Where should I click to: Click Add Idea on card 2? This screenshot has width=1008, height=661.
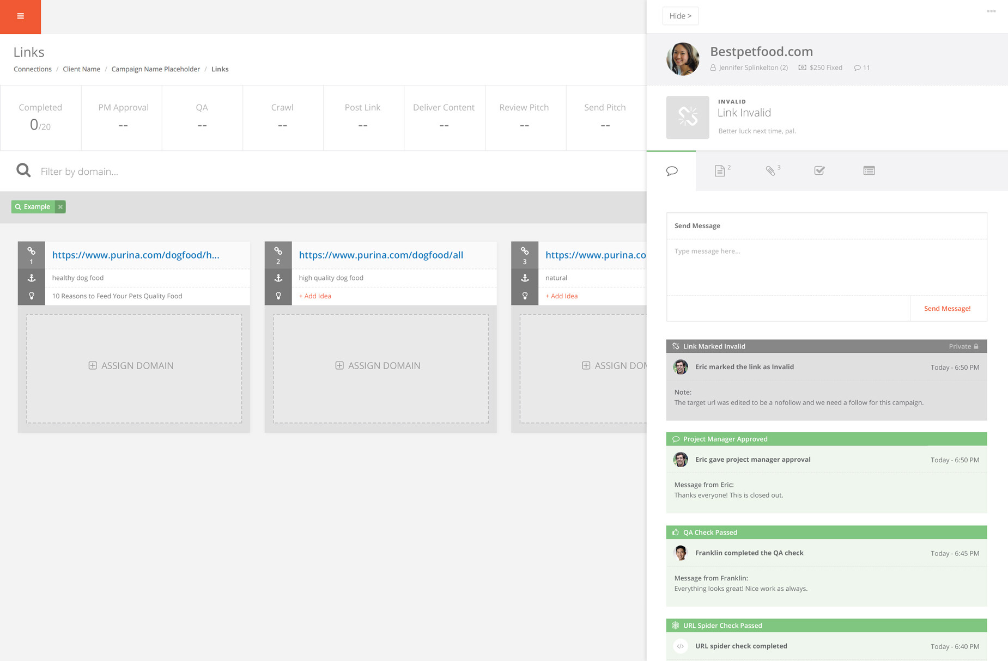pos(315,296)
